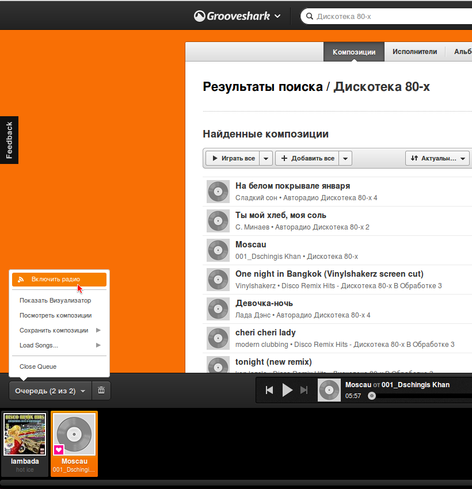This screenshot has height=489, width=472.
Task: Click vinyl icon for cheri cheri lady
Action: tap(218, 338)
